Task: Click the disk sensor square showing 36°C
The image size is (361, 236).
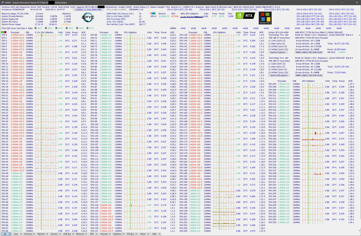Action: (x=77, y=28)
